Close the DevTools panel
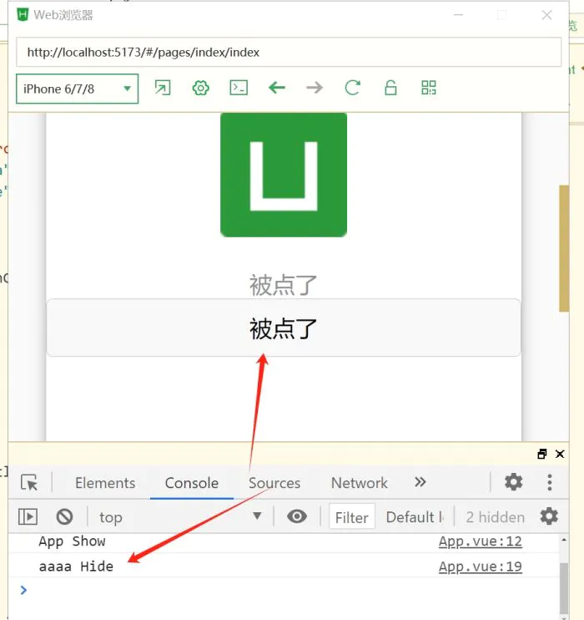This screenshot has height=620, width=584. pos(560,454)
